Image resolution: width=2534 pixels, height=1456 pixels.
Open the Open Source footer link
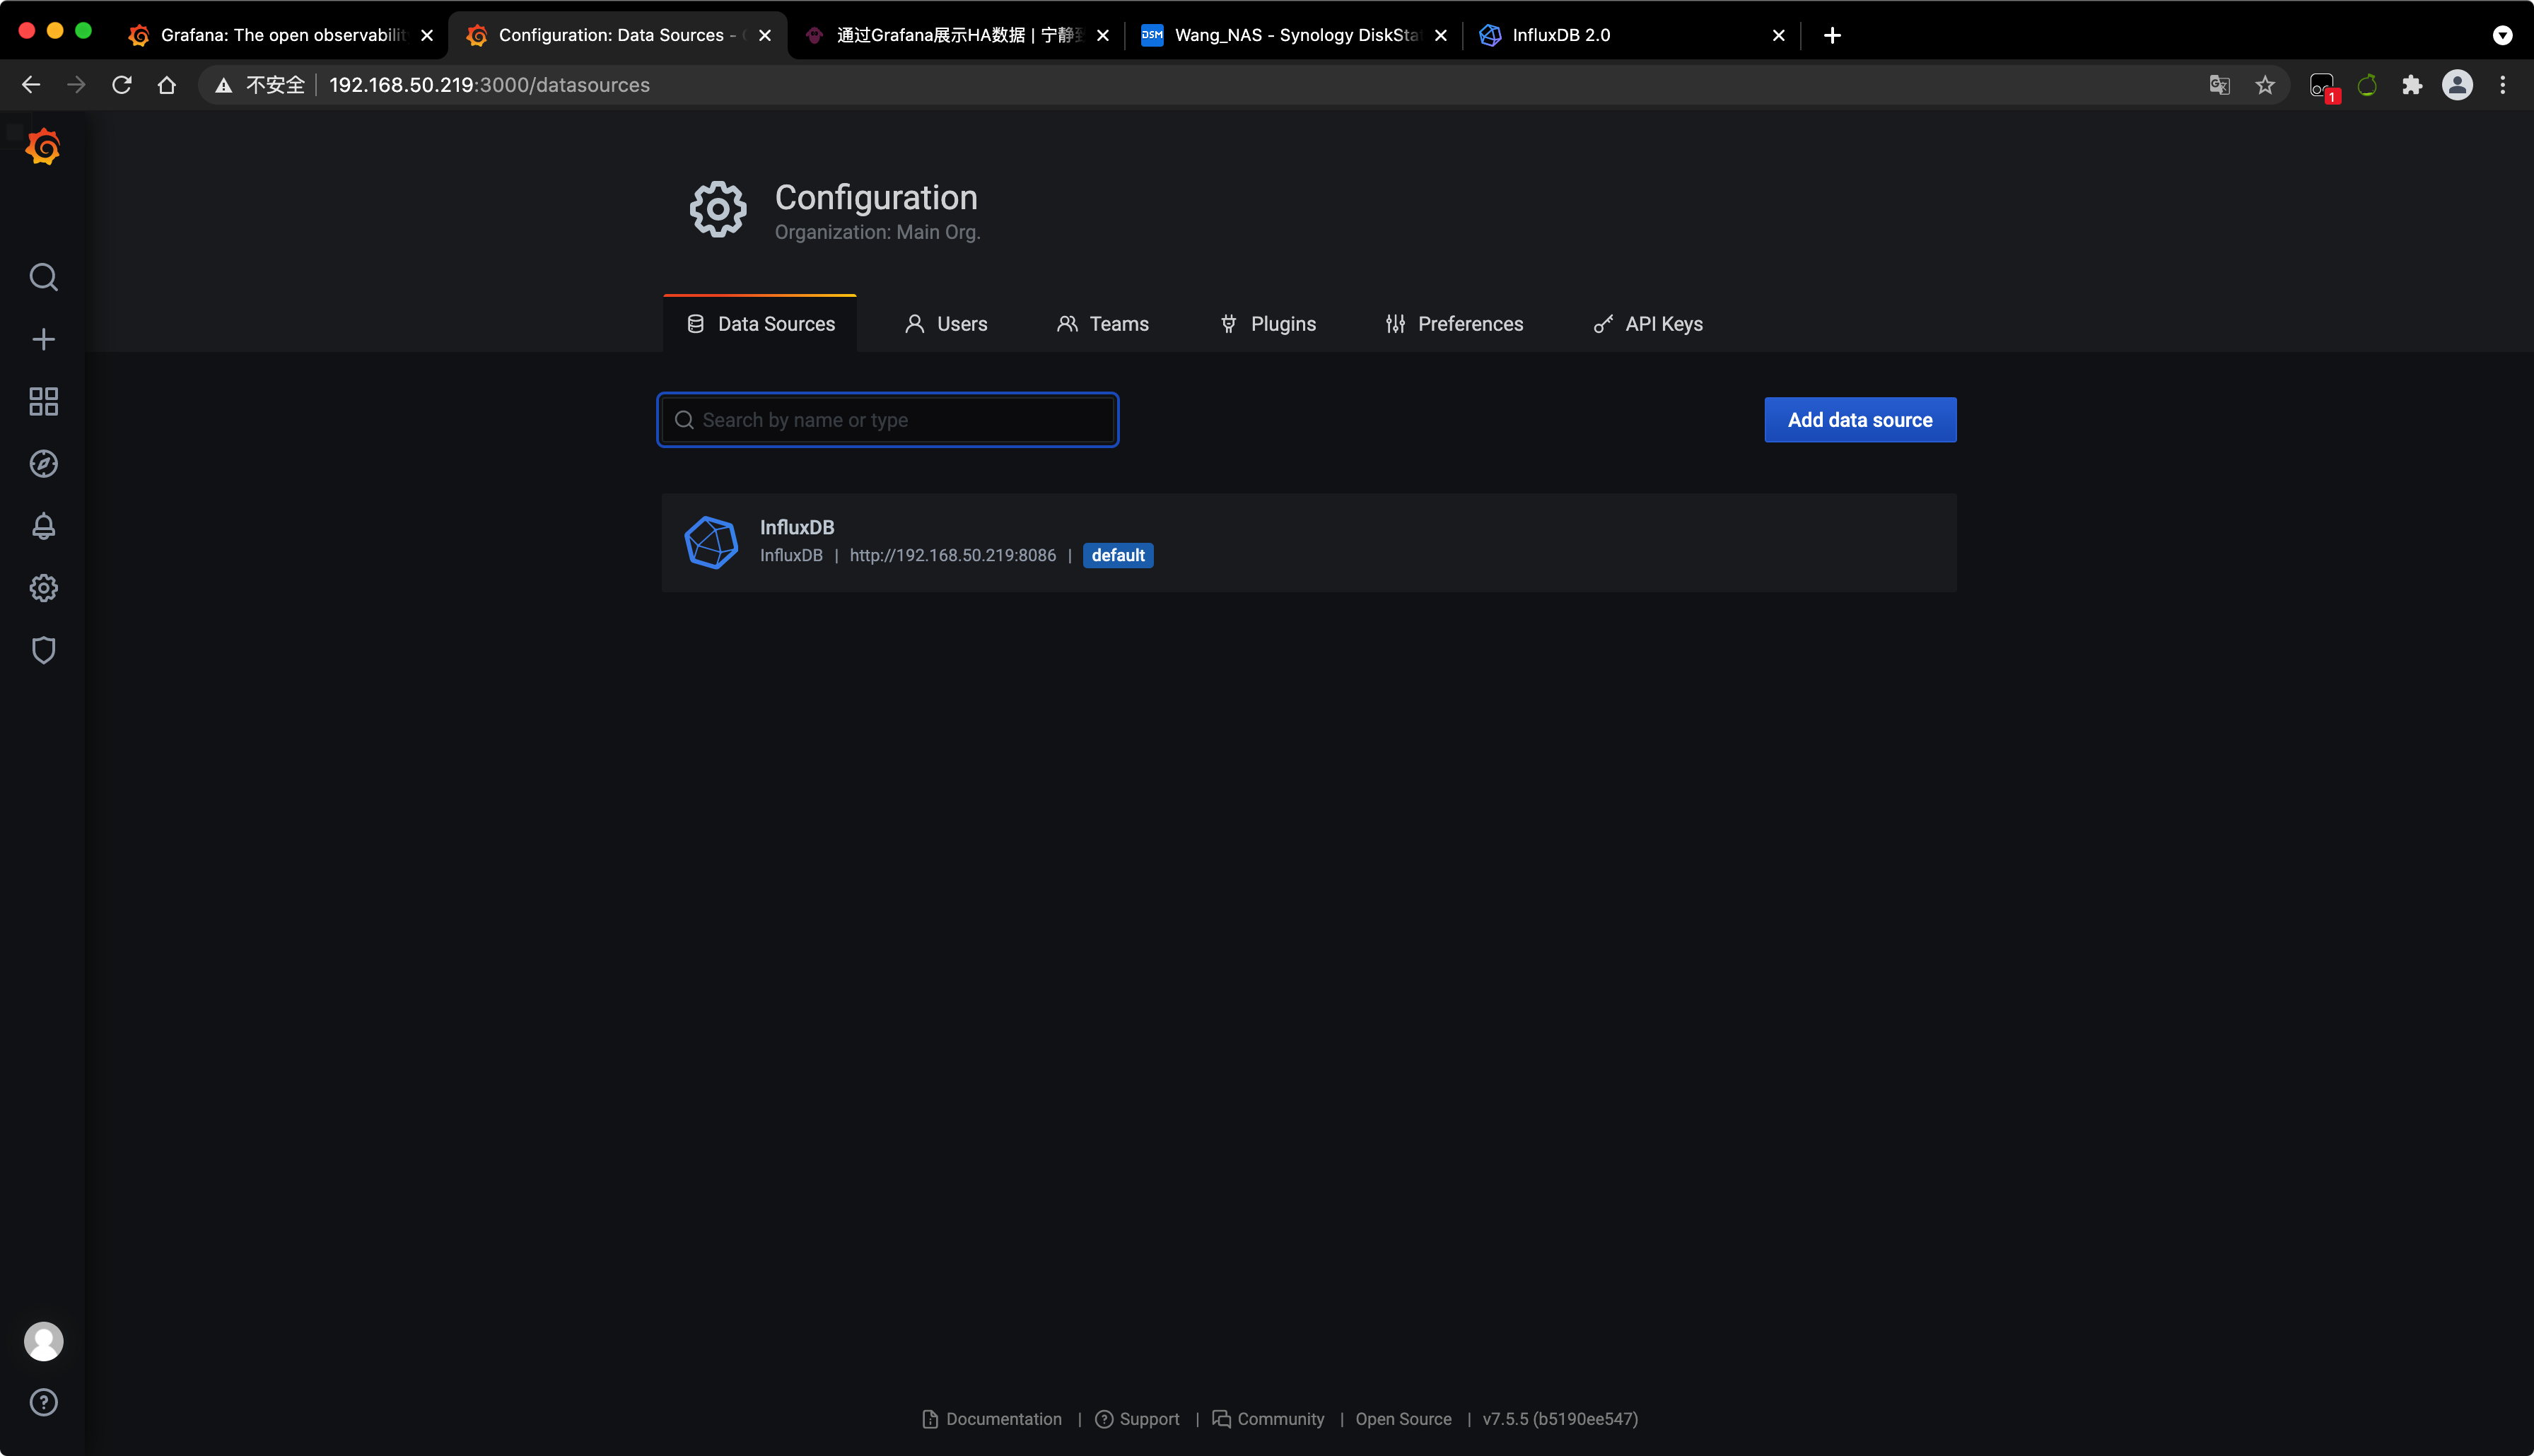[x=1403, y=1419]
